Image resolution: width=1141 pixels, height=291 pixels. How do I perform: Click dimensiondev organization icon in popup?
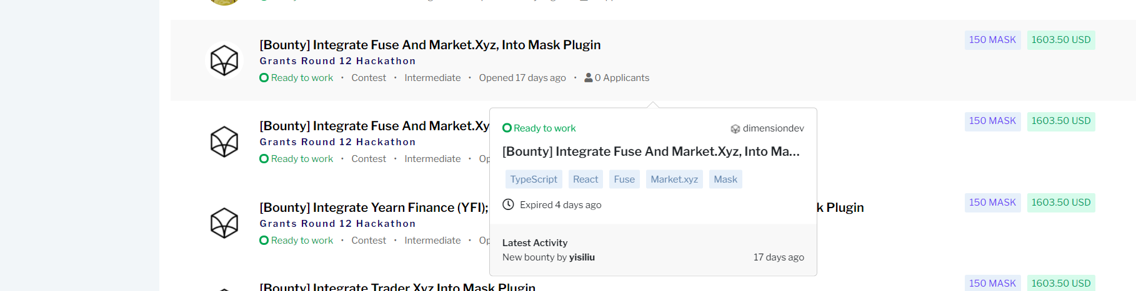click(735, 129)
